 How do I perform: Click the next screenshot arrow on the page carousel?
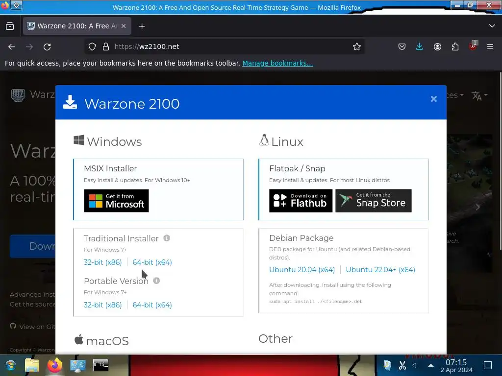click(x=478, y=207)
